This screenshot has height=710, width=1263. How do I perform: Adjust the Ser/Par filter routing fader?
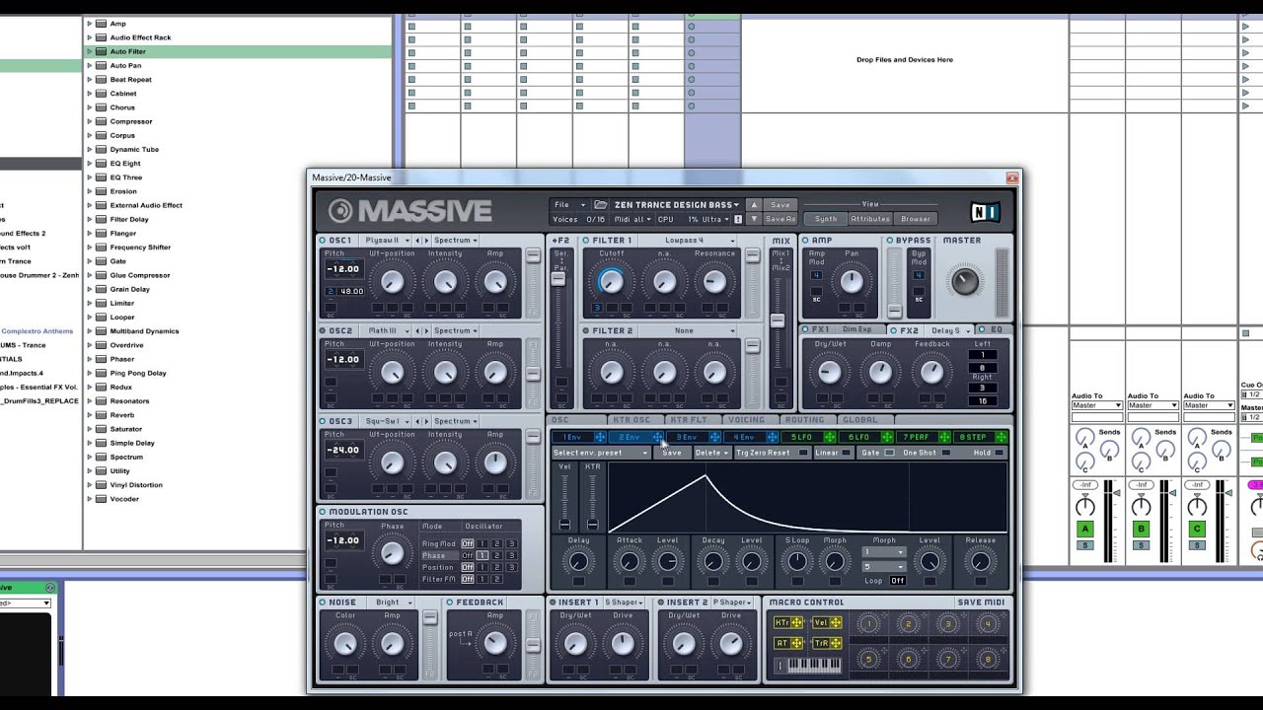point(558,279)
